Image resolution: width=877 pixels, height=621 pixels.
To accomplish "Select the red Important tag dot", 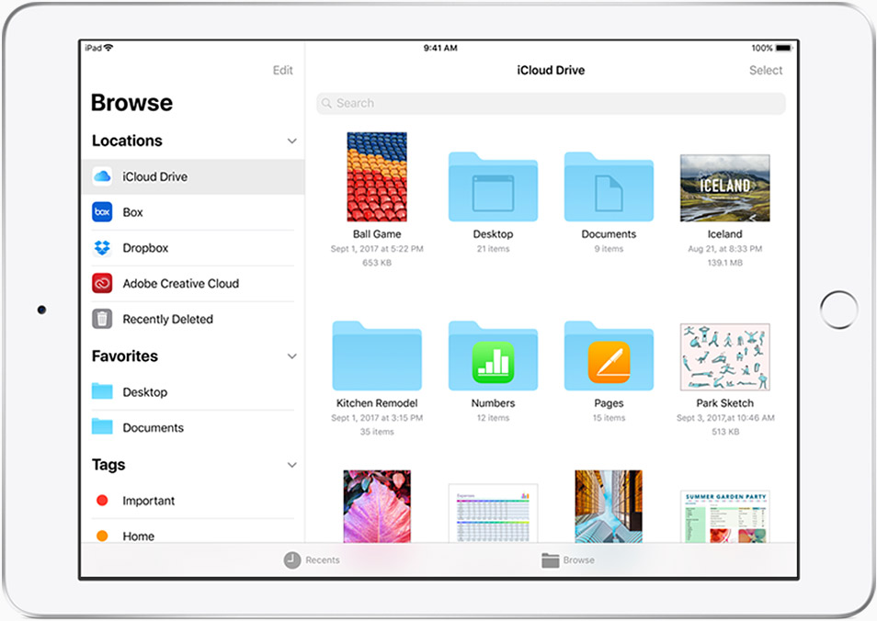I will coord(102,501).
